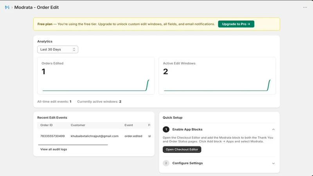The height and width of the screenshot is (176, 313).
Task: Open the Last 30 Days dropdown
Action: [58, 50]
